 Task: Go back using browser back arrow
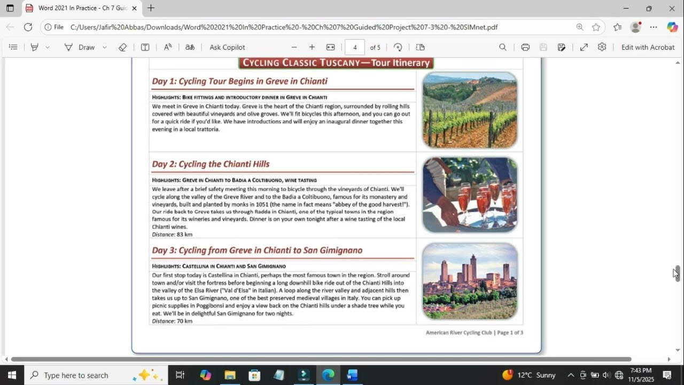pyautogui.click(x=10, y=27)
